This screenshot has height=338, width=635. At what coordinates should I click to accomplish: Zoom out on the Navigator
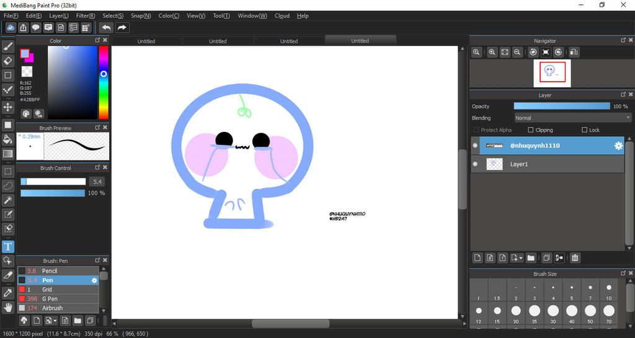click(517, 52)
